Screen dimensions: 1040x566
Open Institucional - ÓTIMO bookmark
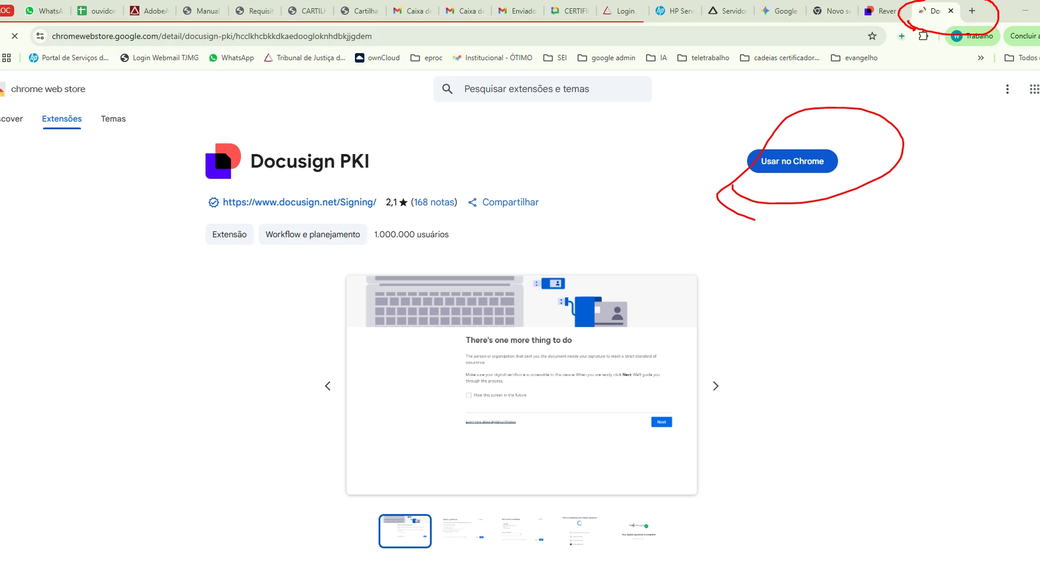(x=493, y=58)
